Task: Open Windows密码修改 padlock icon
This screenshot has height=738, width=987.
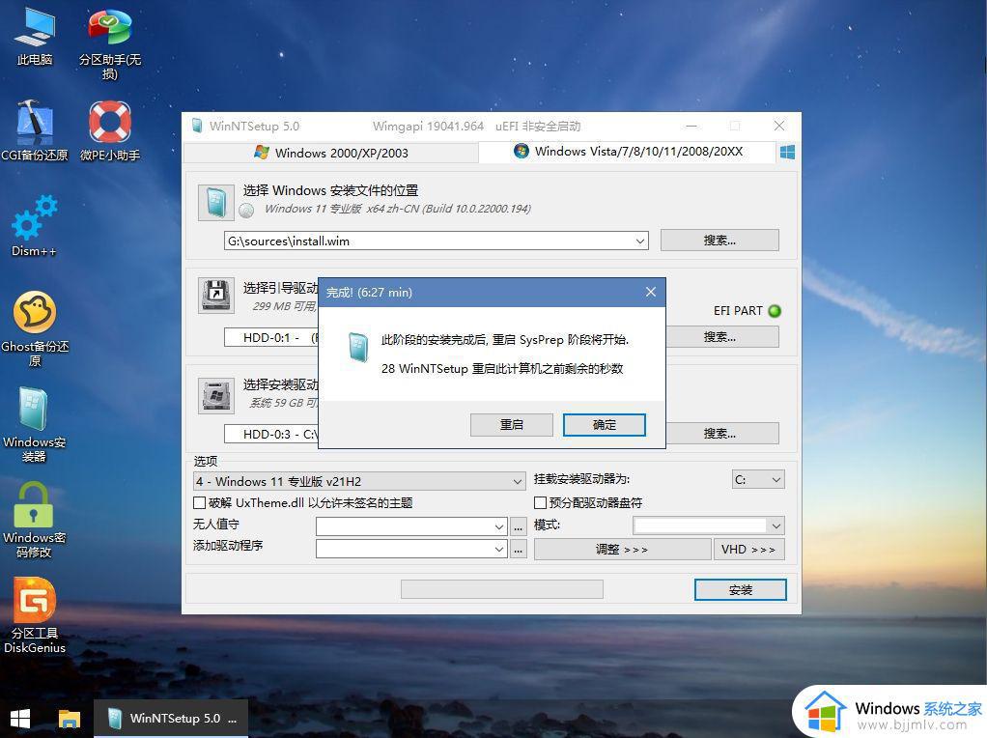Action: pyautogui.click(x=34, y=520)
